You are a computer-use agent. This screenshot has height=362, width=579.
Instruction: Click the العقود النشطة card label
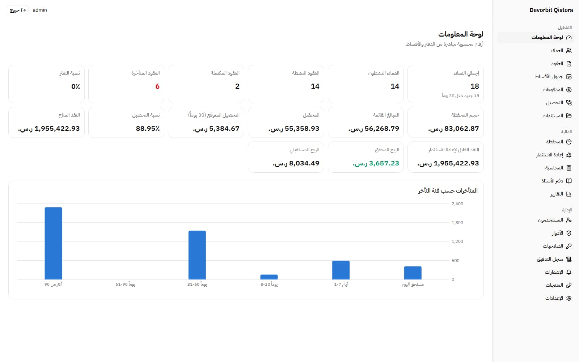click(x=306, y=73)
